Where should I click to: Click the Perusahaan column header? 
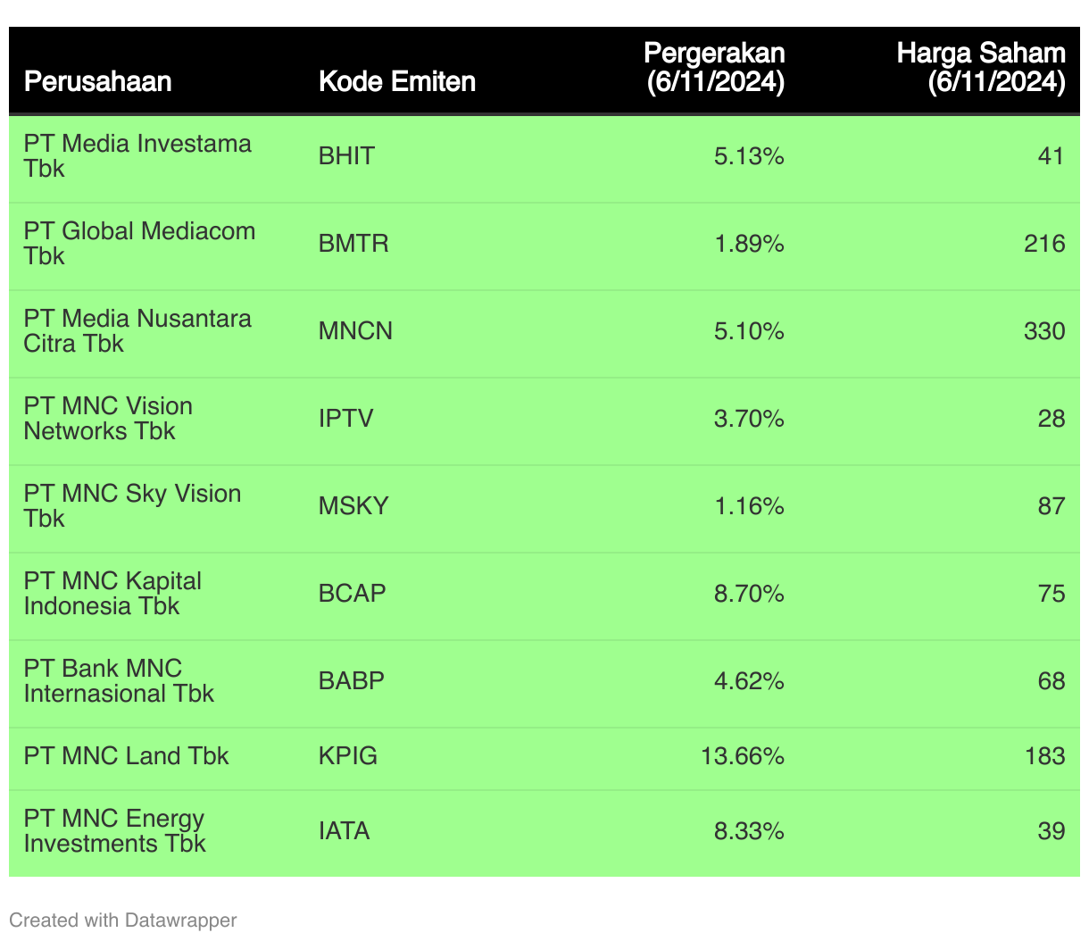pyautogui.click(x=97, y=81)
